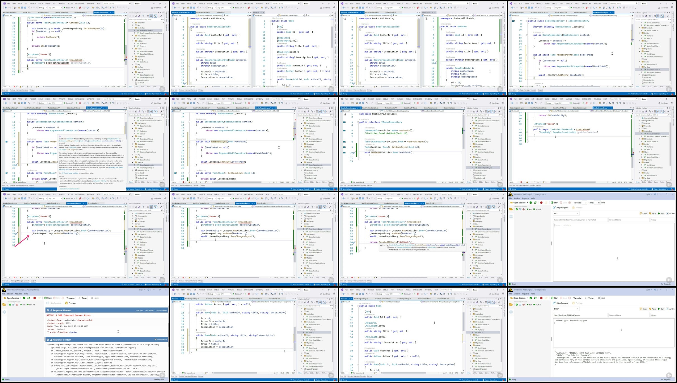Uncheck Active beside the POST request
Viewport: 677px width, 383px height.
667,309
